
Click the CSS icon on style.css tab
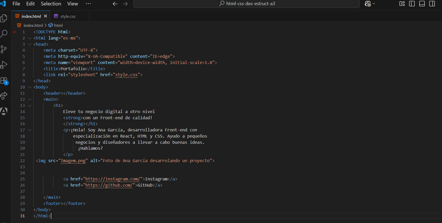(56, 16)
